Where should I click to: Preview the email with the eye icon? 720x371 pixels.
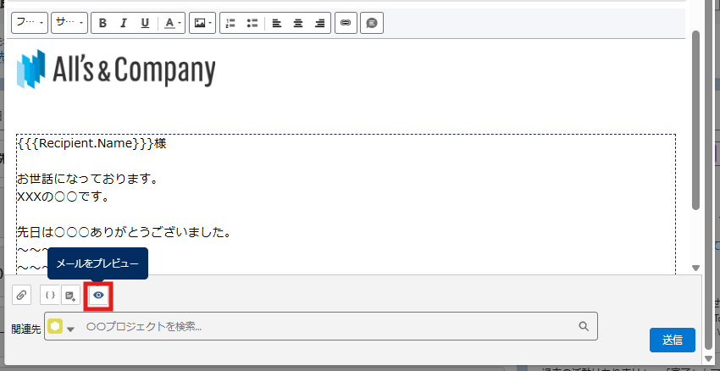99,295
